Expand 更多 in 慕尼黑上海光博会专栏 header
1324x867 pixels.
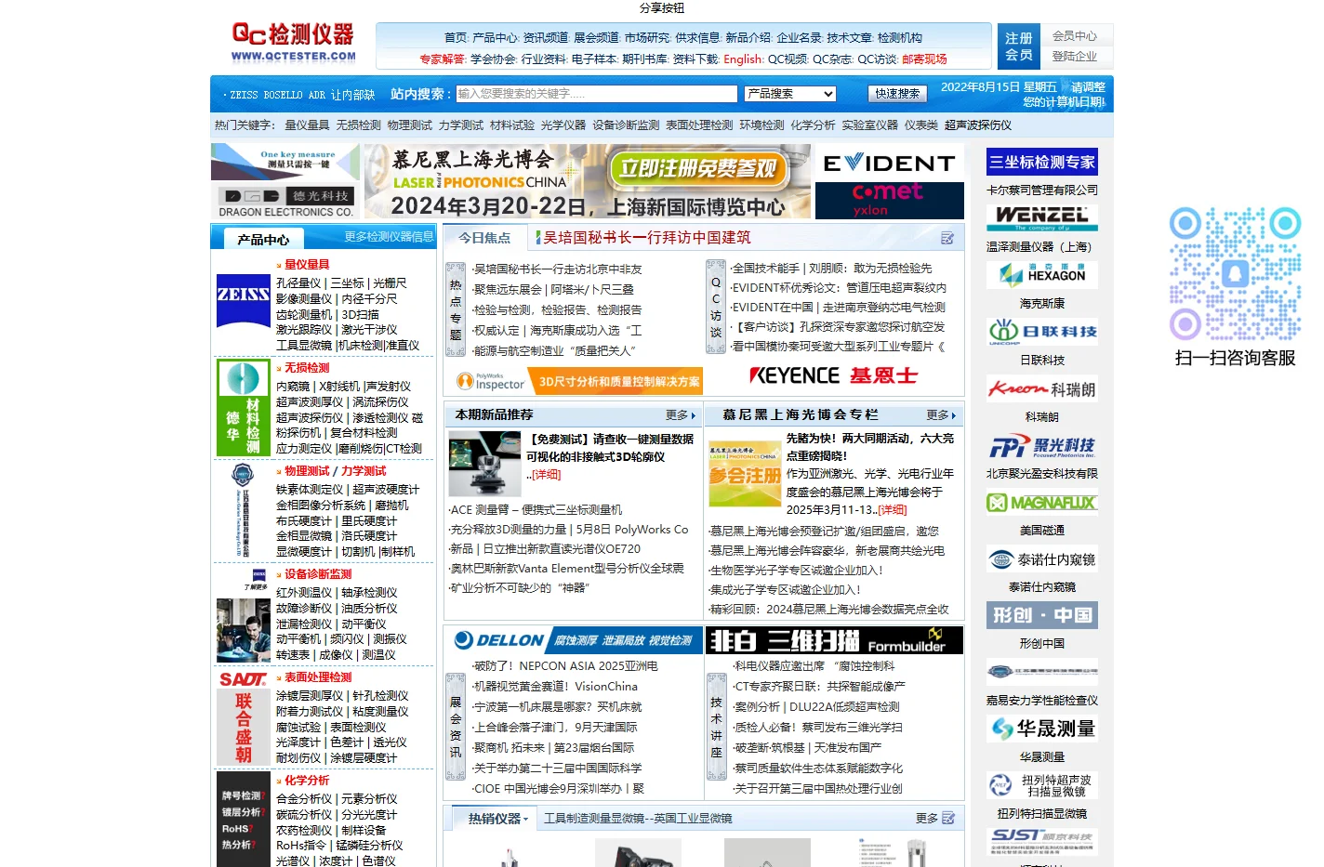click(941, 415)
